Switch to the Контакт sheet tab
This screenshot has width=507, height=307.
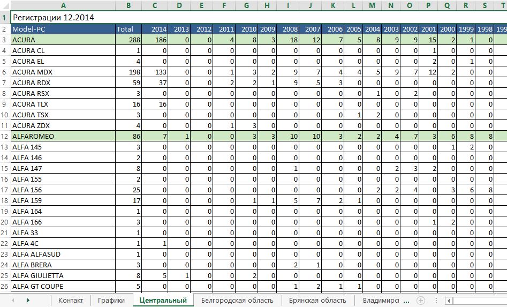(71, 300)
